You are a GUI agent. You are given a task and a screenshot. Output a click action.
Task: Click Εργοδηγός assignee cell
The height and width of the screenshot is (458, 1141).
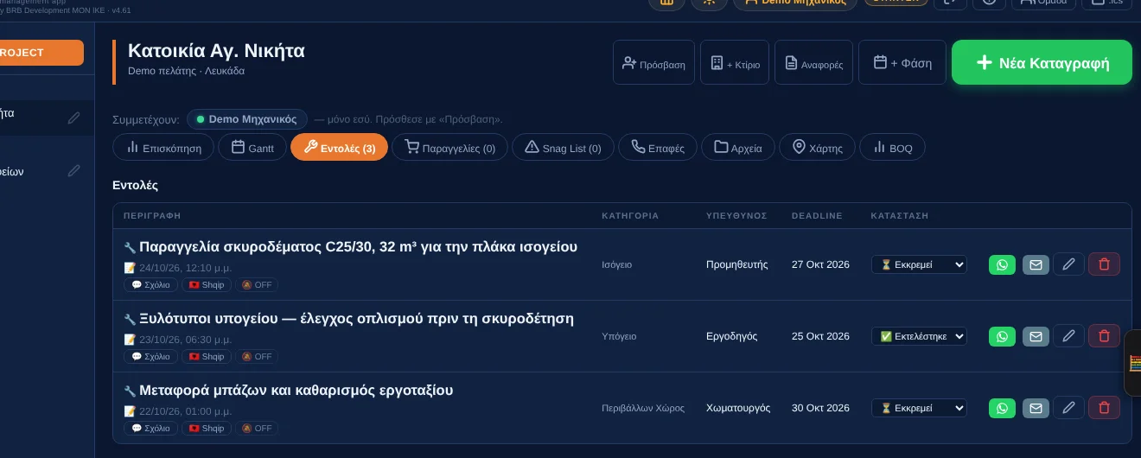tap(731, 336)
